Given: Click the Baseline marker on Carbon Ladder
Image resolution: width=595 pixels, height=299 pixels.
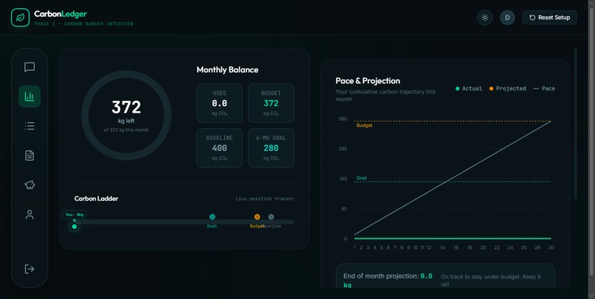Looking at the screenshot, I should [x=271, y=217].
